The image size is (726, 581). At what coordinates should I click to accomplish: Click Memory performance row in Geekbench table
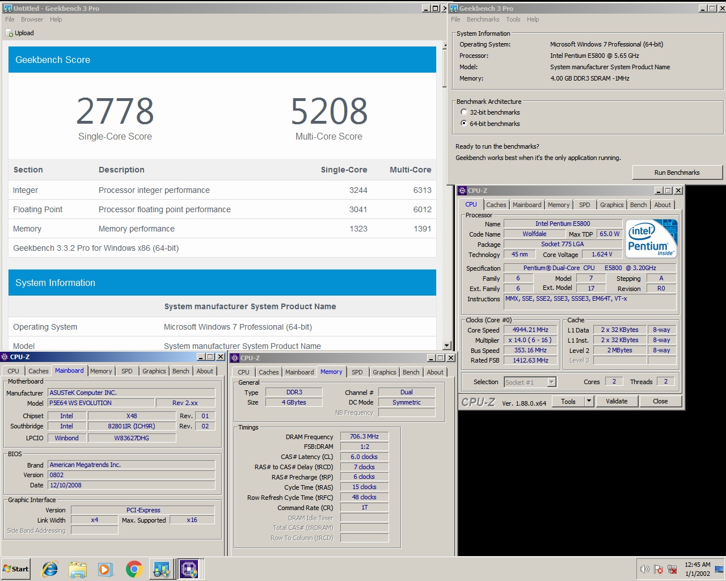(x=222, y=229)
